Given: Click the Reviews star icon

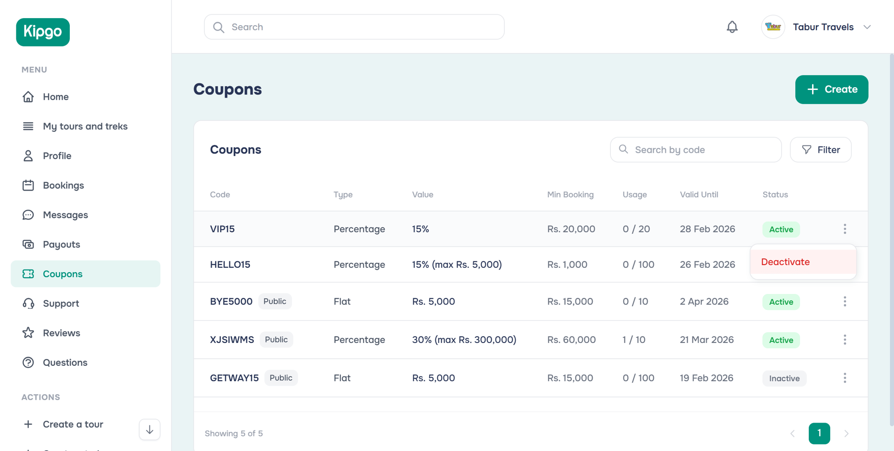Looking at the screenshot, I should point(28,333).
